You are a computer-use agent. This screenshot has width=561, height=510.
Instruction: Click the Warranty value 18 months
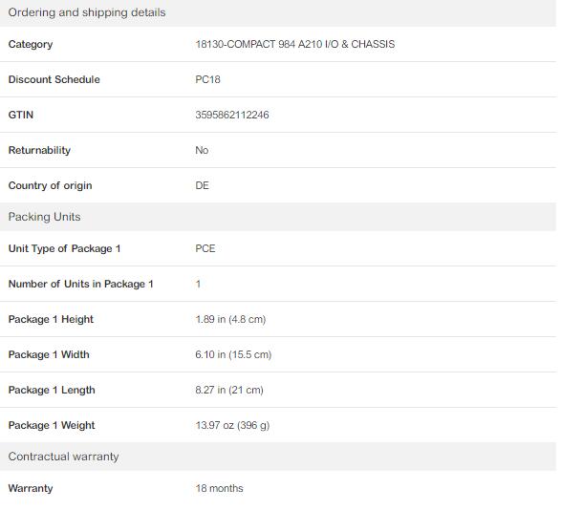[219, 488]
